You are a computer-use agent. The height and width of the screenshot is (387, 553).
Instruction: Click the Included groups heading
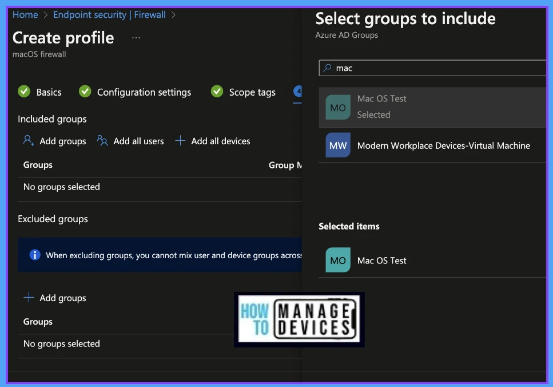pyautogui.click(x=52, y=119)
